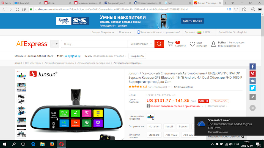
Task: Open Task View on the taskbar
Action: coord(23,144)
